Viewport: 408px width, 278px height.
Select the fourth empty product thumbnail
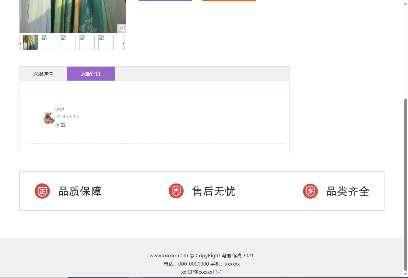coord(87,42)
